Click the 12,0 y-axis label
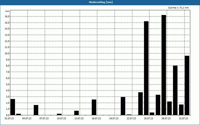 (x=7, y=41)
